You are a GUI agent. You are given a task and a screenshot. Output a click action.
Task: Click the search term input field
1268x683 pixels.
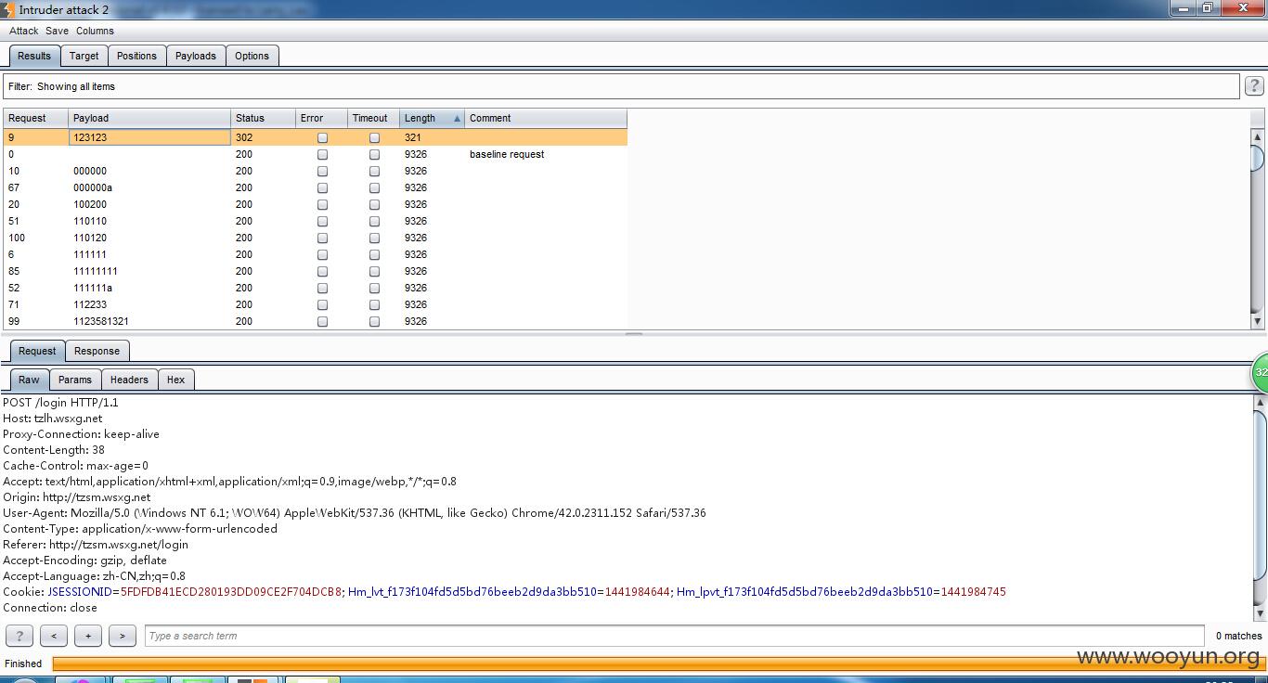tap(675, 636)
